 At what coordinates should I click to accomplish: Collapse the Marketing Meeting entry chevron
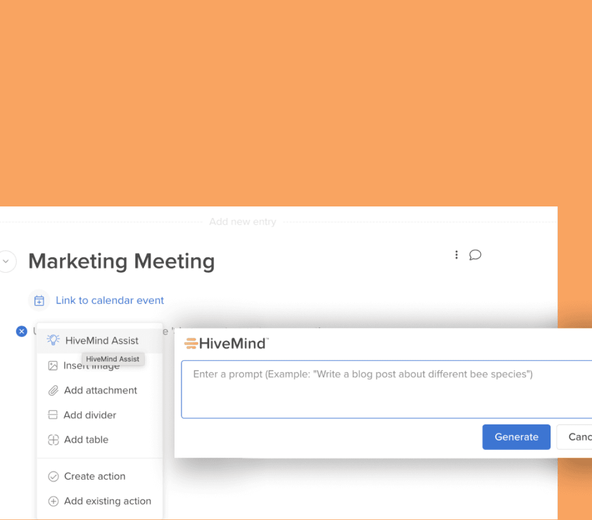click(6, 261)
